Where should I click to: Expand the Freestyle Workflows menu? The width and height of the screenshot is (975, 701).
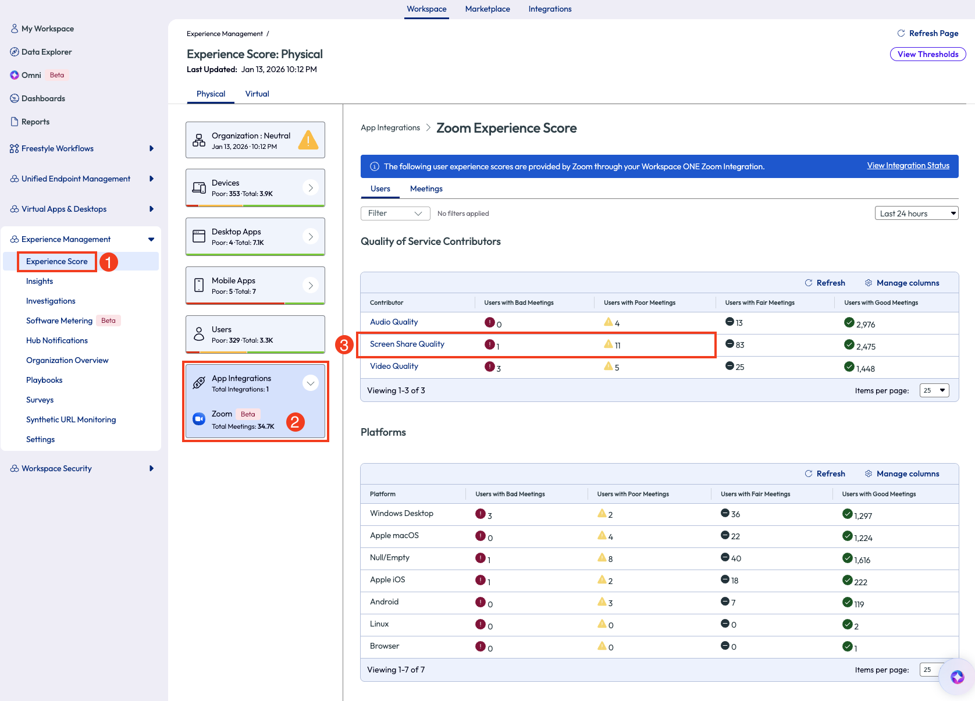pos(151,148)
